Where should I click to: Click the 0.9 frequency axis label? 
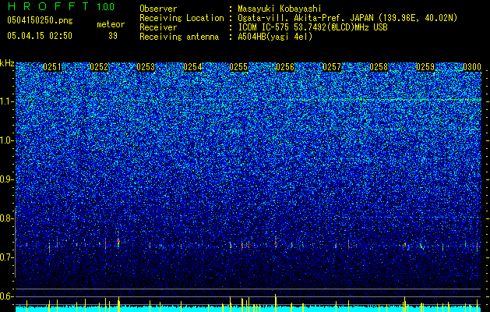point(6,179)
